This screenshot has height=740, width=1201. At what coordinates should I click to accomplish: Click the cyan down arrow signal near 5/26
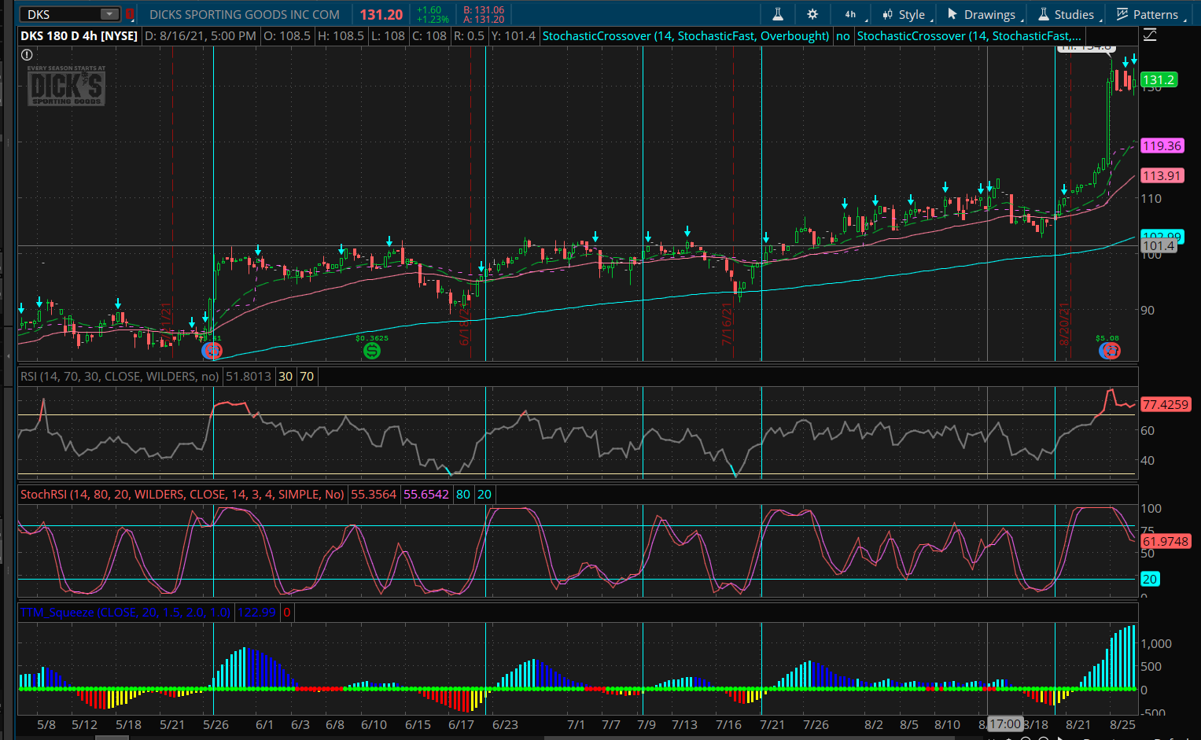click(205, 316)
